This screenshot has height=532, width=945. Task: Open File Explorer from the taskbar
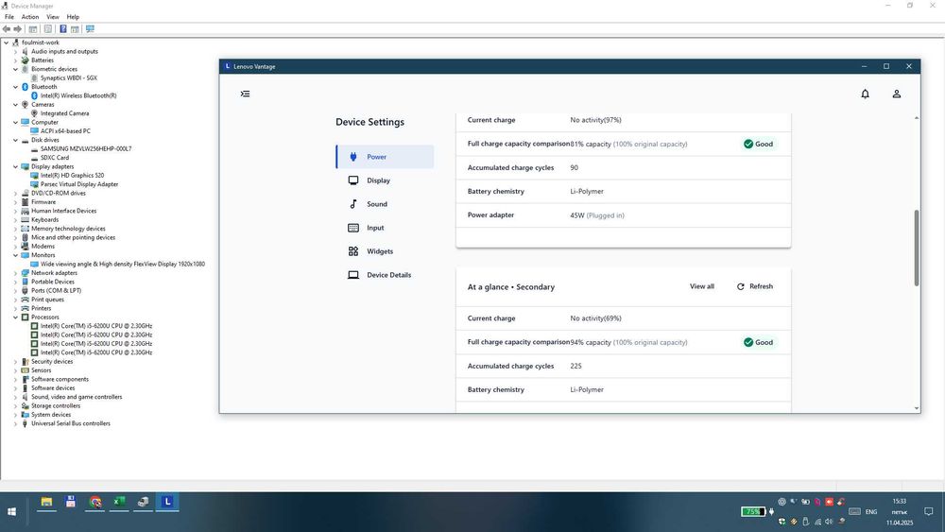[46, 502]
